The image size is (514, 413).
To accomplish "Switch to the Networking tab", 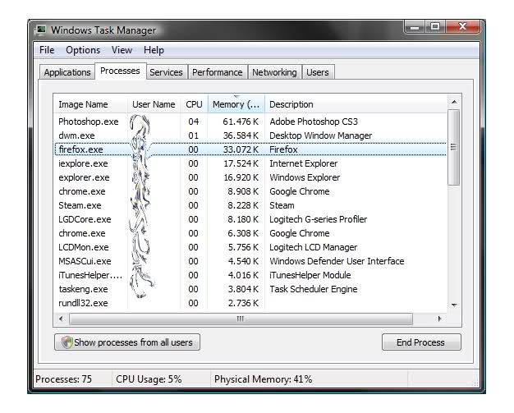I will coord(274,72).
